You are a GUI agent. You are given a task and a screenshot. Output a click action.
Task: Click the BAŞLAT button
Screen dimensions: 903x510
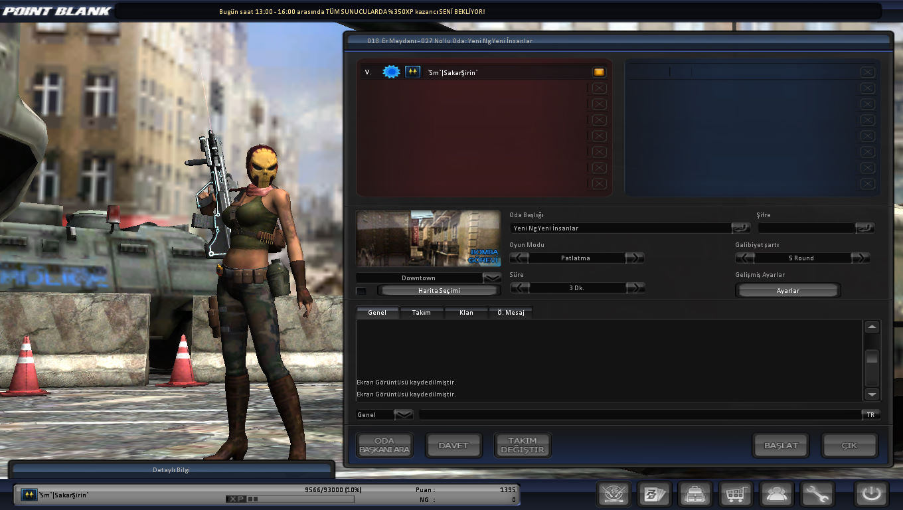[x=780, y=446]
